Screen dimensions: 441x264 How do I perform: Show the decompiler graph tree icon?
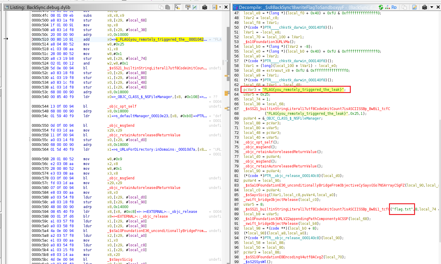pyautogui.click(x=388, y=7)
